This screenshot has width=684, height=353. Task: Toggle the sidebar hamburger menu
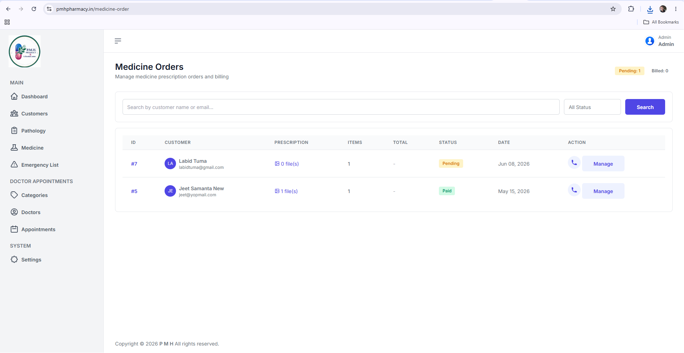click(x=118, y=41)
